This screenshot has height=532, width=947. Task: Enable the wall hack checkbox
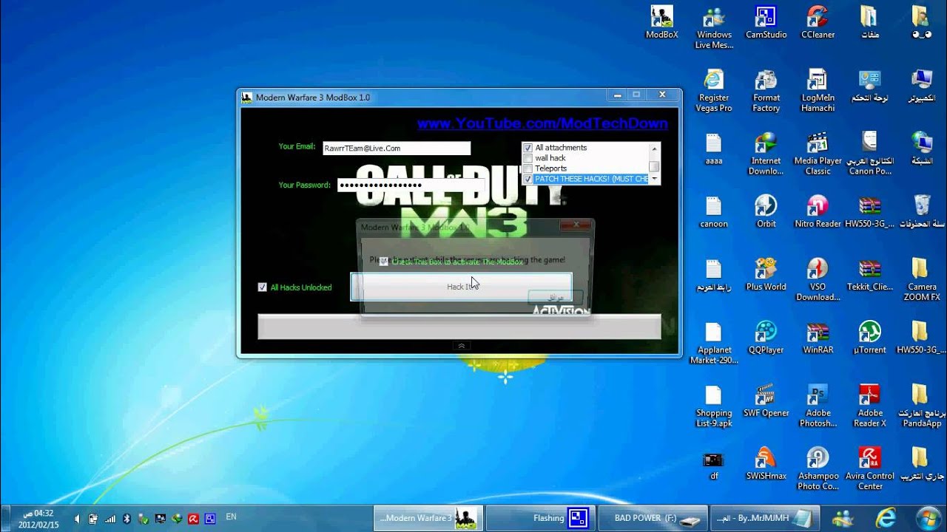[528, 158]
